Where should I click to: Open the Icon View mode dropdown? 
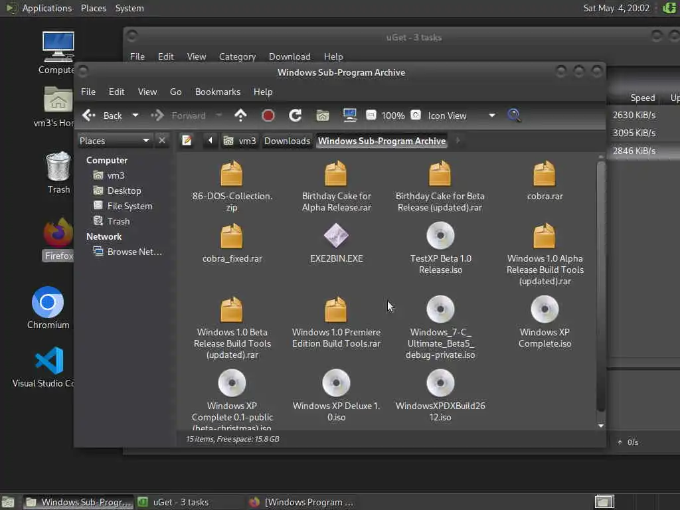click(x=462, y=116)
